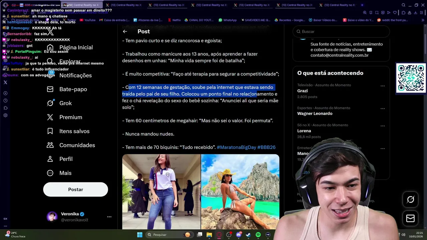Open more options for Grazi trend

pyautogui.click(x=383, y=86)
